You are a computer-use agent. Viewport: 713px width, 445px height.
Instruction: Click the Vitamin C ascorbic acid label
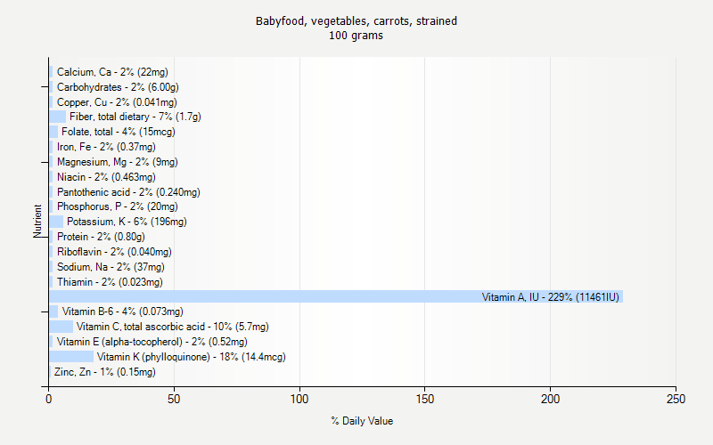click(x=172, y=327)
